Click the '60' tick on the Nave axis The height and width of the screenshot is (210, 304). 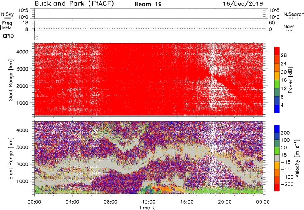272,23
